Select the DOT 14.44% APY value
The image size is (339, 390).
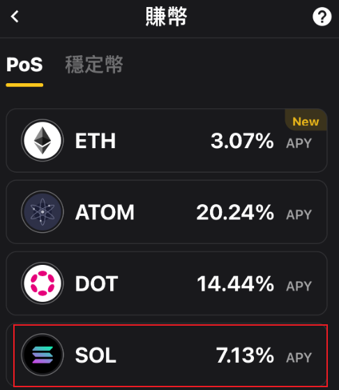click(235, 284)
